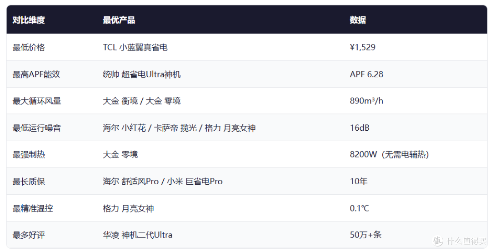491x251 pixels.
Task: Click the 大金 零境 cell in 最强制热 row
Action: point(120,154)
